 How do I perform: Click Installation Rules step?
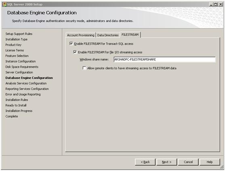[x=17, y=100]
